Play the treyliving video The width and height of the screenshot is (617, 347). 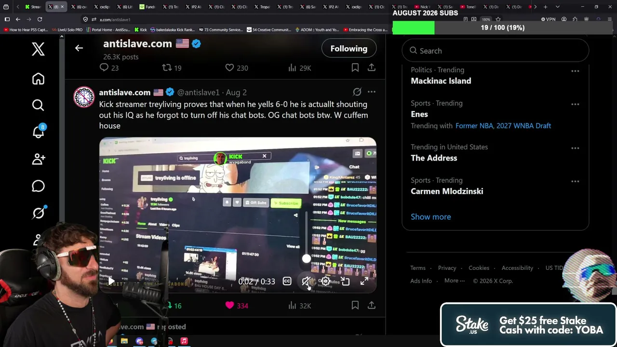pos(111,281)
